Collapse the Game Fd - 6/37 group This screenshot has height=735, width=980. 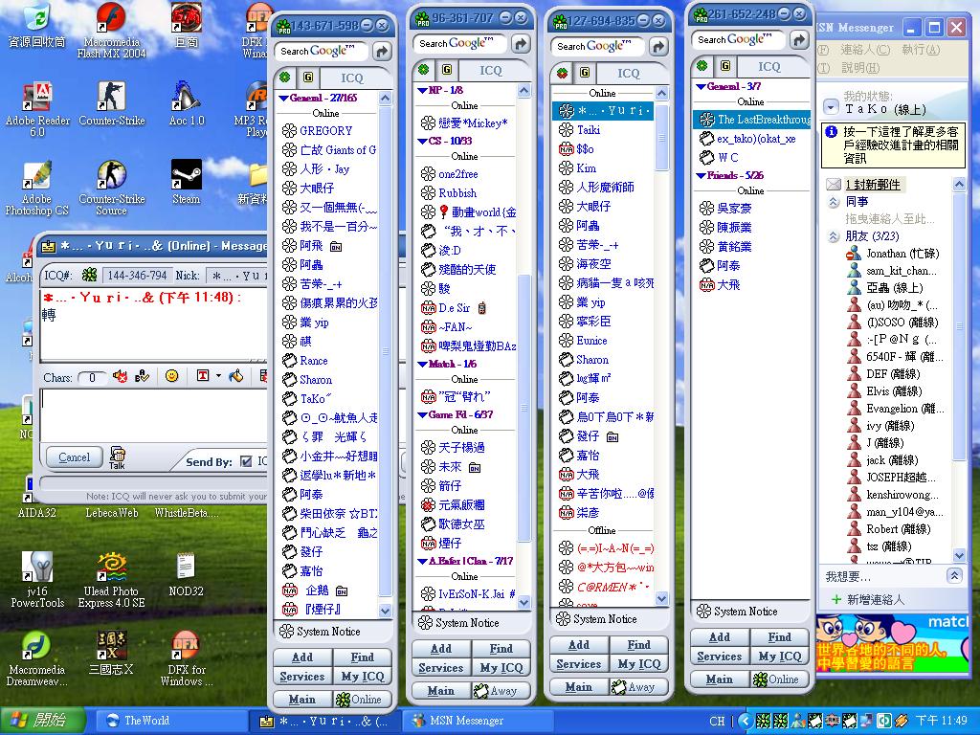pos(422,414)
